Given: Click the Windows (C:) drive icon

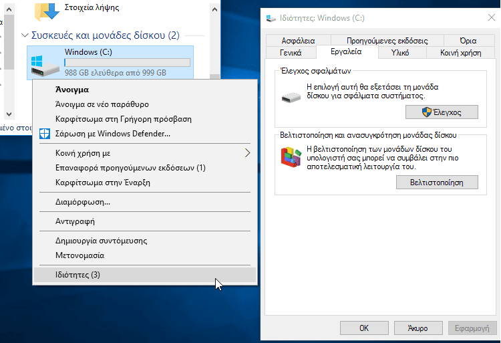Looking at the screenshot, I should [x=45, y=63].
